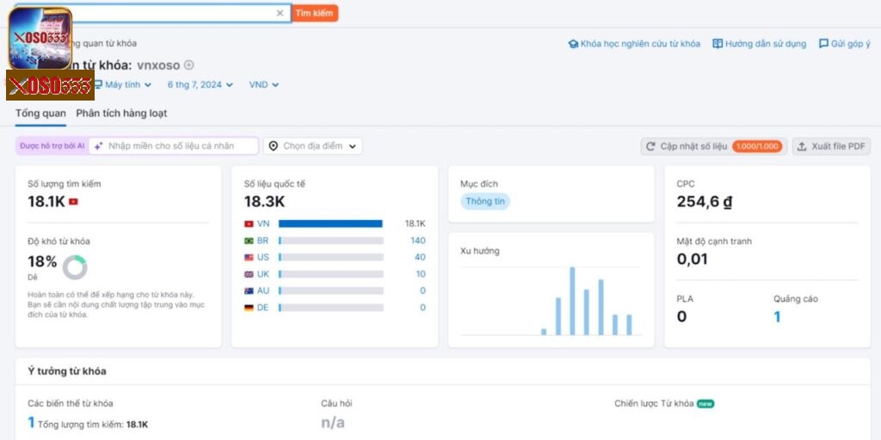
Task: Click the Chiến lược Từ khóa heading
Action: coord(655,404)
